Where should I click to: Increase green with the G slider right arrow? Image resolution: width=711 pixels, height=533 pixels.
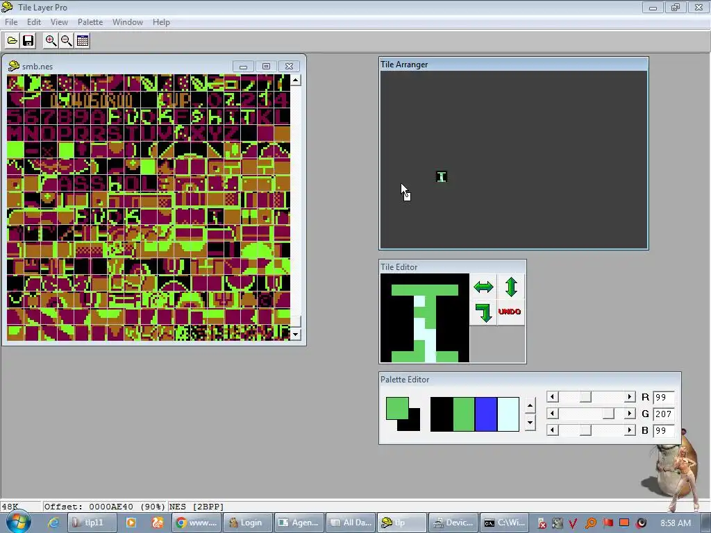click(629, 414)
